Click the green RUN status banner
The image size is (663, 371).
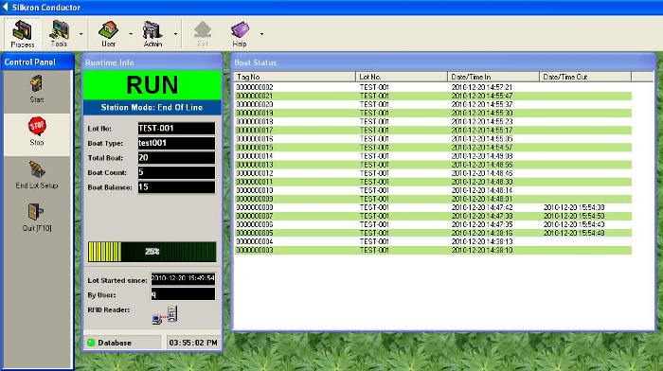click(x=152, y=85)
